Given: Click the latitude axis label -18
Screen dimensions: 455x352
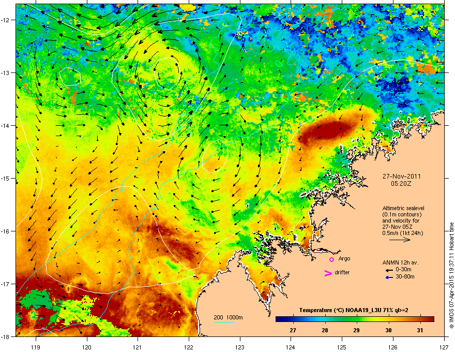Looking at the screenshot, I should pos(5,336).
